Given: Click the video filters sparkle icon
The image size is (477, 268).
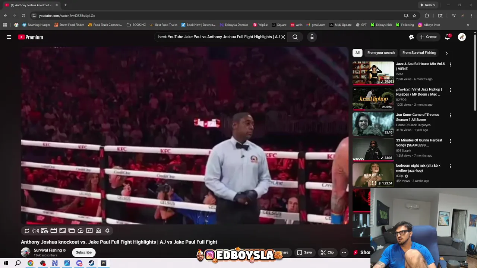Looking at the screenshot, I should coord(89,231).
